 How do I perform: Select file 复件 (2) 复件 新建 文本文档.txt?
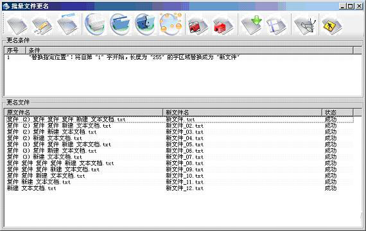(x=51, y=132)
